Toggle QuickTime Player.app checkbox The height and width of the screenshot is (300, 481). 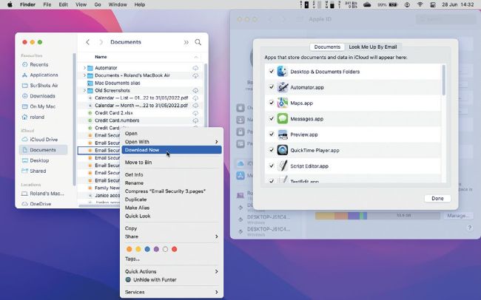(272, 150)
